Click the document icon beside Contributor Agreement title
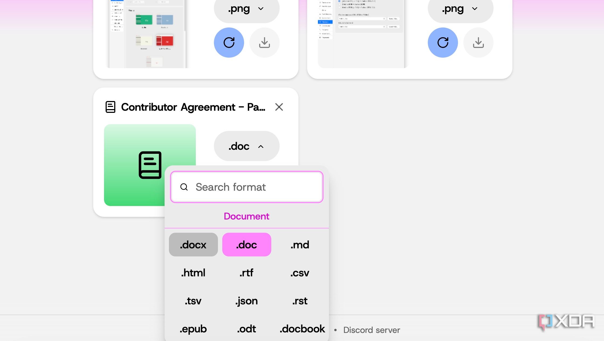Viewport: 604px width, 341px height. 110,107
